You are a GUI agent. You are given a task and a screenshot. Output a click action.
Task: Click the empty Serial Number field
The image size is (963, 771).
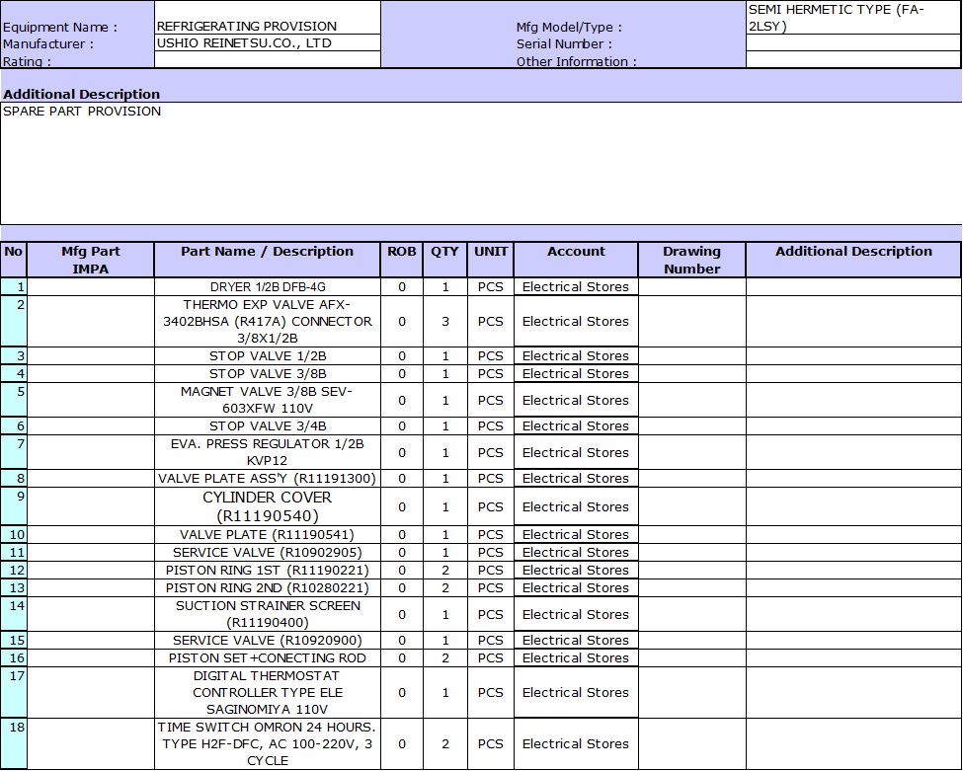[853, 43]
